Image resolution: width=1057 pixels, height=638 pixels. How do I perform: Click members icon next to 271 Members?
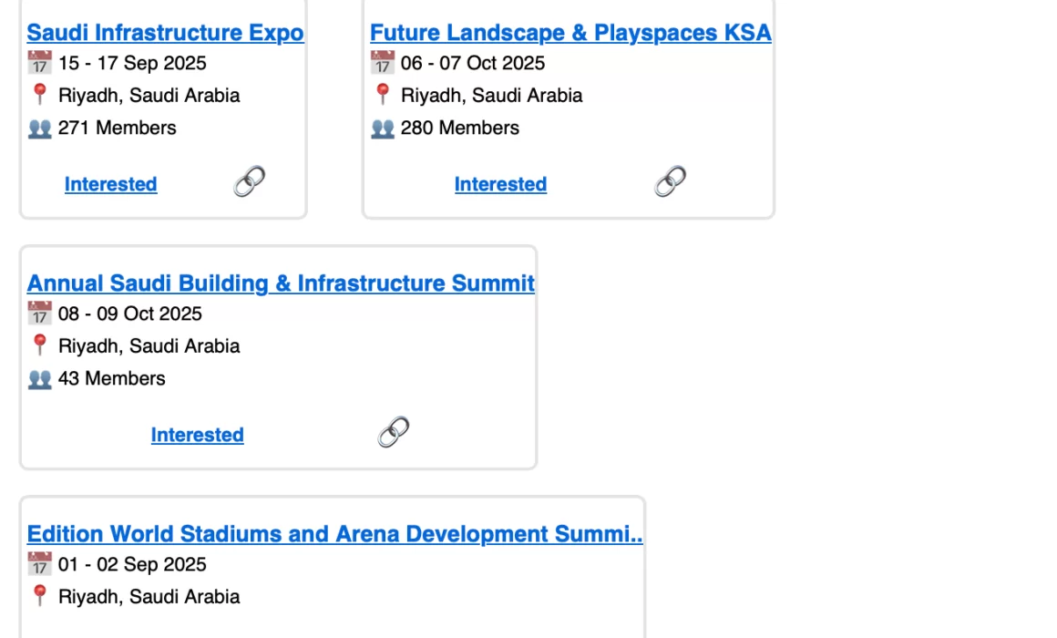coord(39,129)
